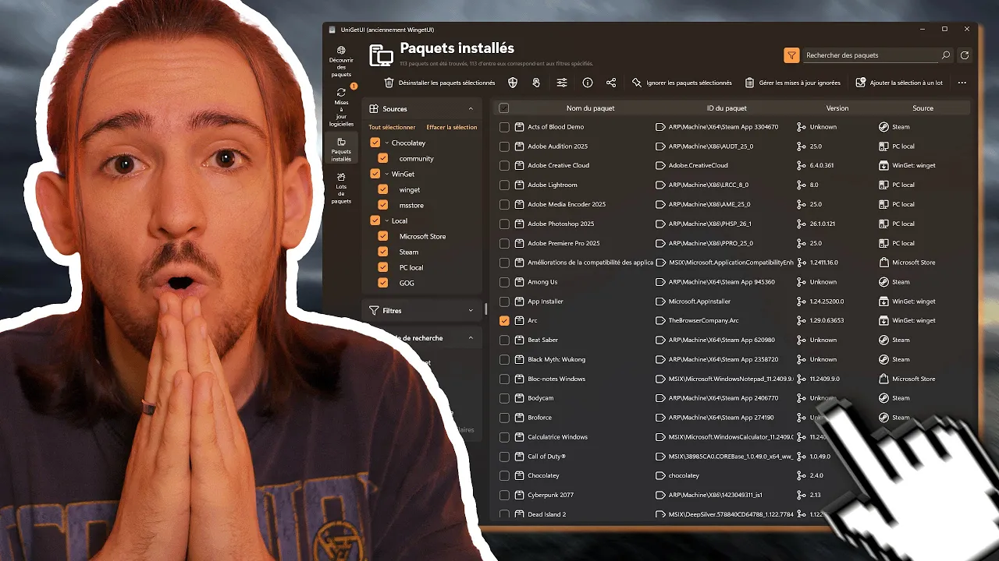Screen dimensions: 999x561
Task: Click the Dead Island 2 package name
Action: point(547,514)
